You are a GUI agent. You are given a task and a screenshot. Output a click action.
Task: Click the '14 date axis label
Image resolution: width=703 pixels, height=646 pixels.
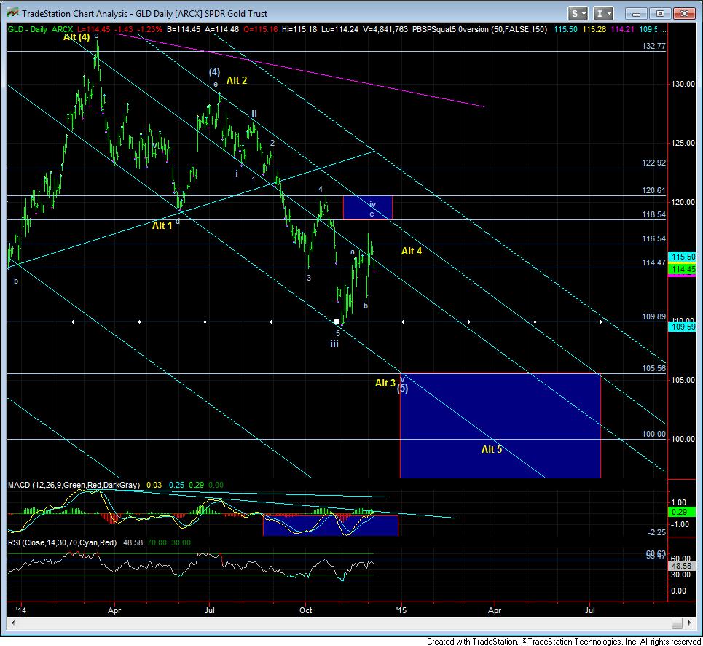(x=20, y=610)
